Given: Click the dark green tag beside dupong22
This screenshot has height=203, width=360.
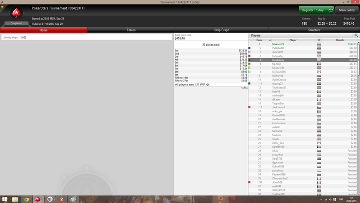Looking at the screenshot, I should tap(249, 83).
